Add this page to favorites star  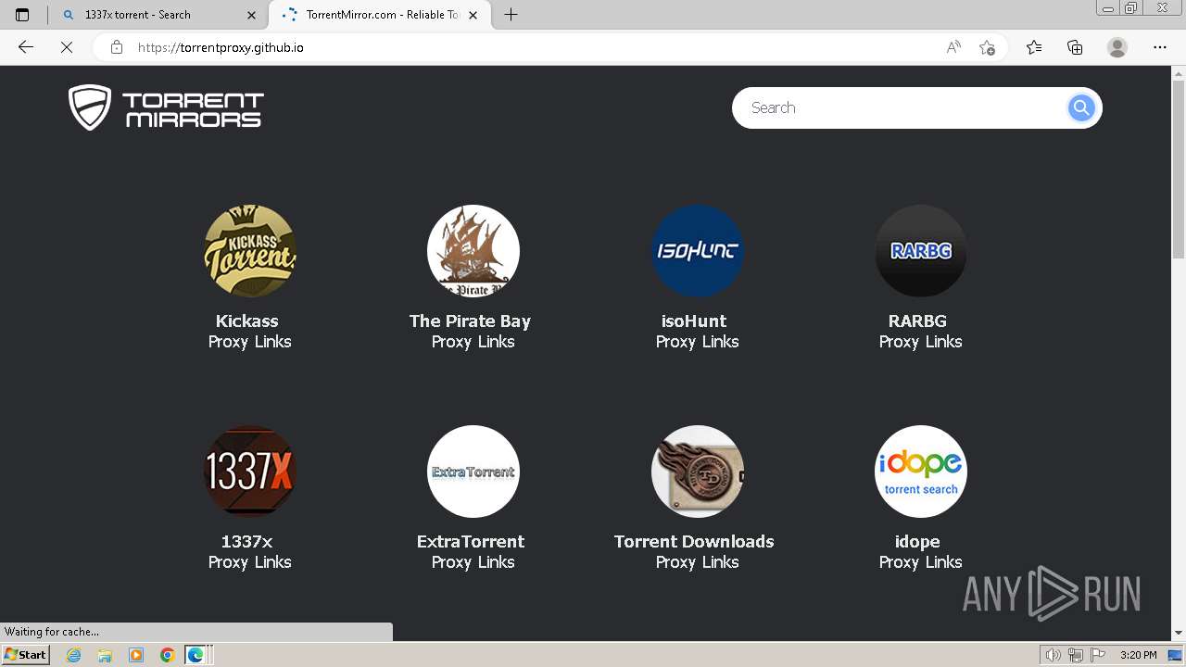tap(988, 47)
